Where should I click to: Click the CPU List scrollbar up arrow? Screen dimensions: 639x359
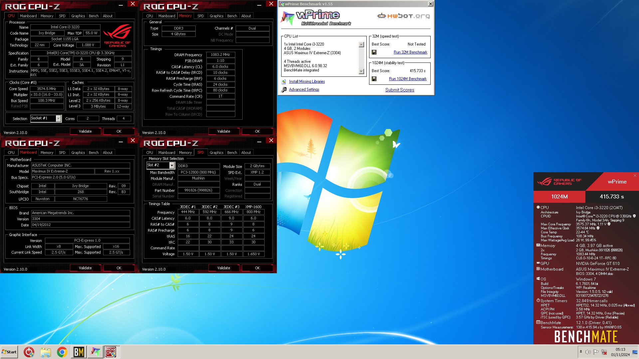pyautogui.click(x=361, y=45)
